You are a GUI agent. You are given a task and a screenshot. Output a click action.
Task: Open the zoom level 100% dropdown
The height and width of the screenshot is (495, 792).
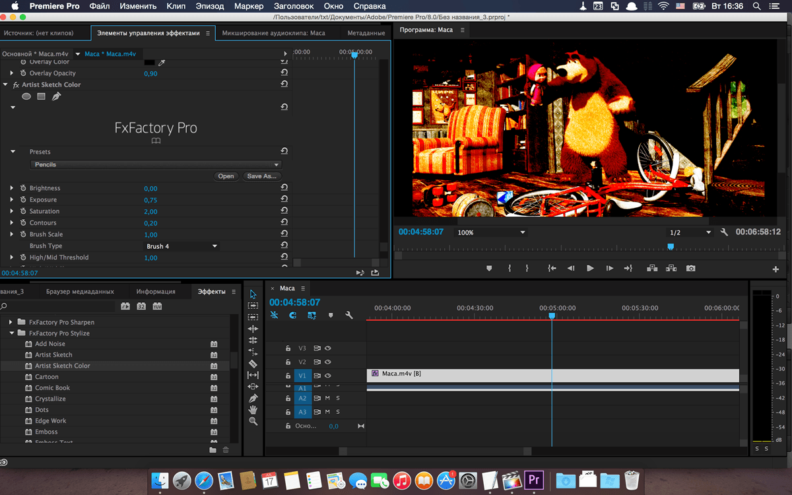(491, 232)
